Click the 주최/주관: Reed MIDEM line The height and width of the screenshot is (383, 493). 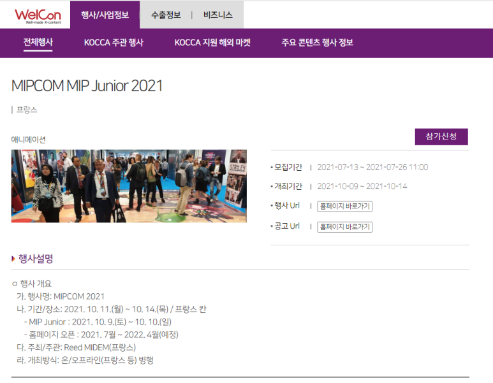point(76,347)
